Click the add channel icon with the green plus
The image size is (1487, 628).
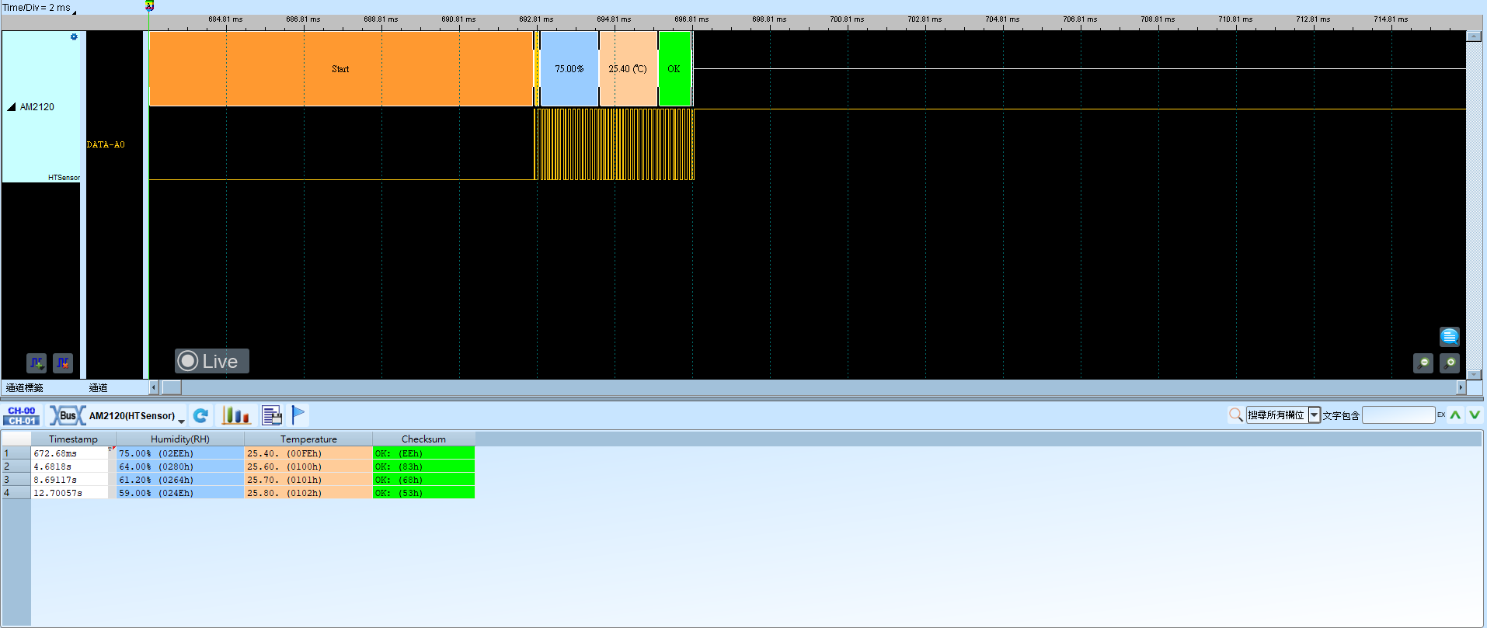37,363
